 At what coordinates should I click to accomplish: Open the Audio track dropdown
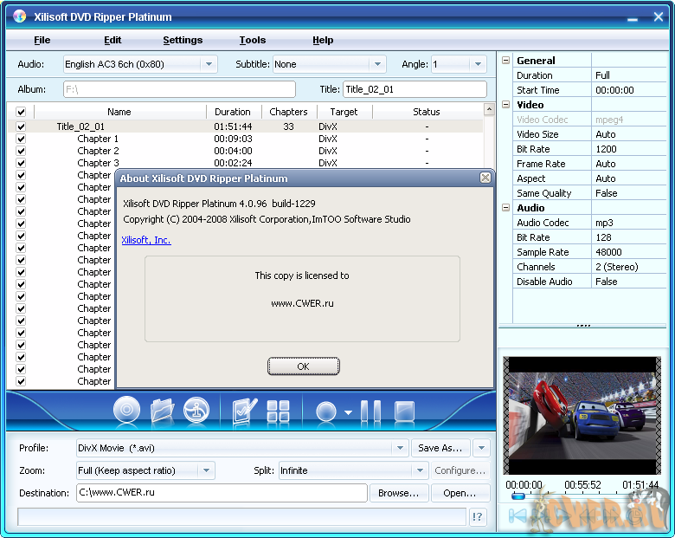coord(209,64)
